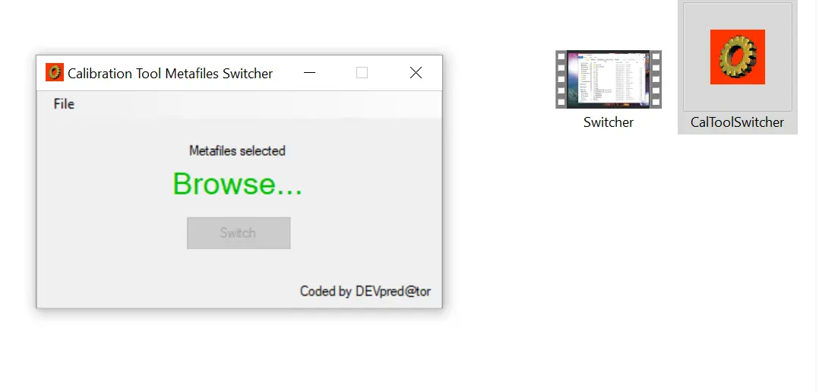Click the "Metafiles selected" label
The image size is (819, 392).
click(x=237, y=151)
